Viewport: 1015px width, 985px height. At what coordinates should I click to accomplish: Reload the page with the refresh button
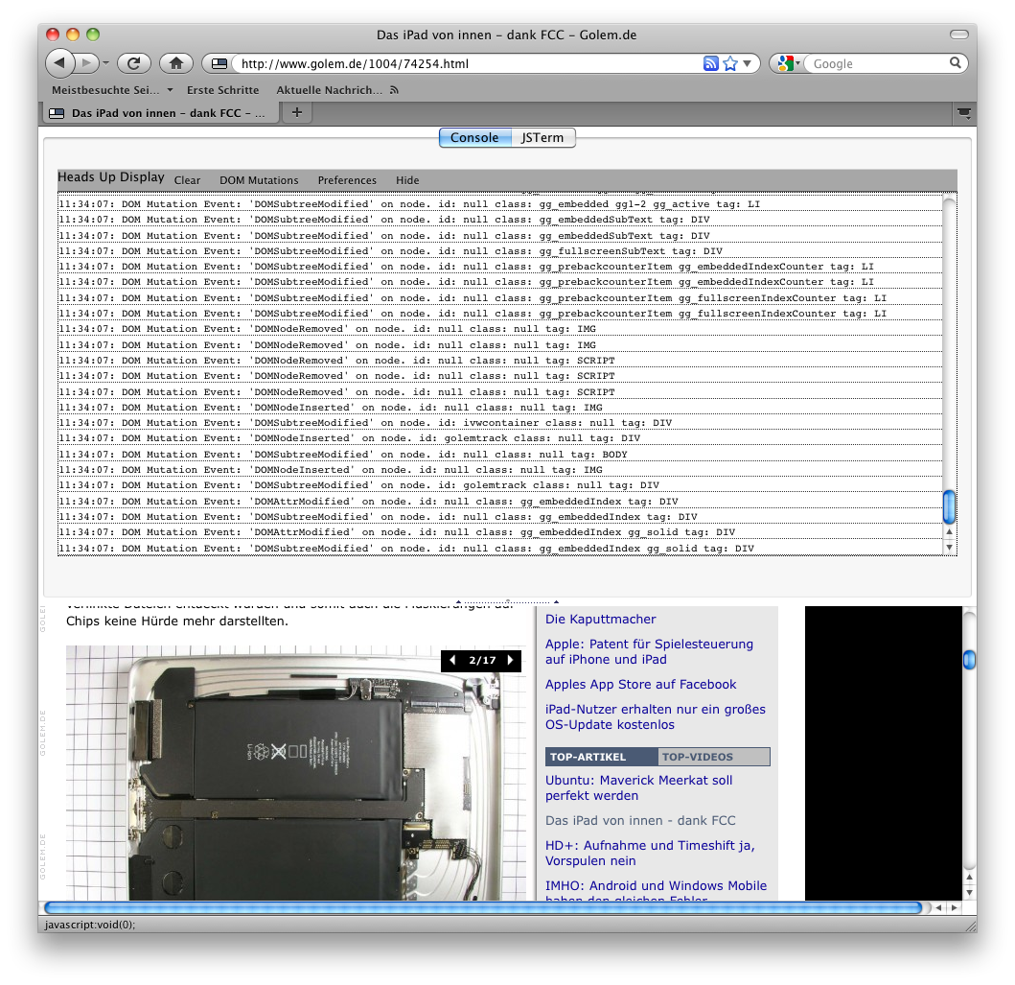coord(134,62)
